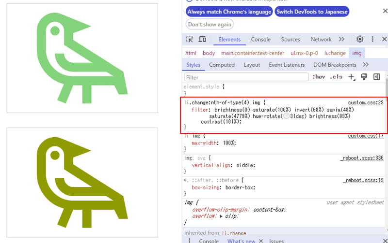Screen dimensions: 388x243
Task: Switch to the Console tab
Action: 260,40
